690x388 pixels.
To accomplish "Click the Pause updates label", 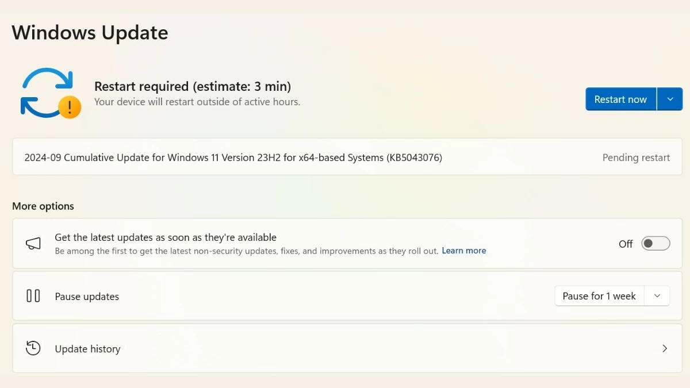I will tap(87, 297).
